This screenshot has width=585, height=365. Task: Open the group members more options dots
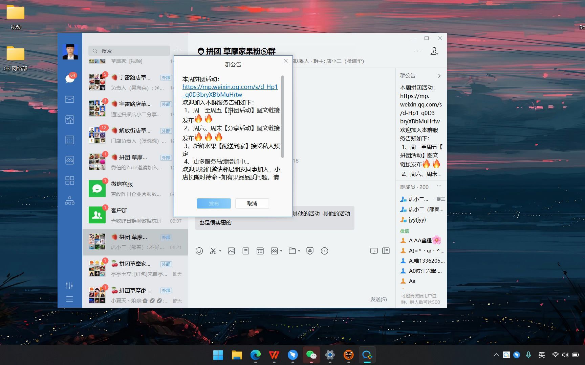point(439,186)
